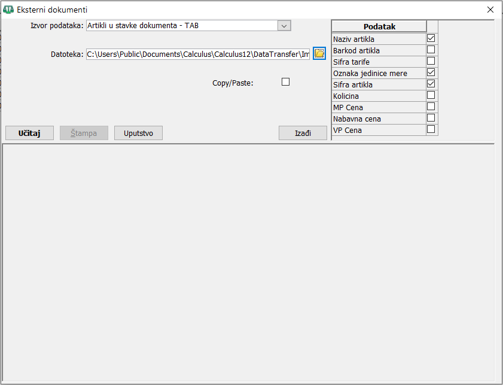
Task: Click the Calculus app icon in title bar
Action: coord(8,9)
